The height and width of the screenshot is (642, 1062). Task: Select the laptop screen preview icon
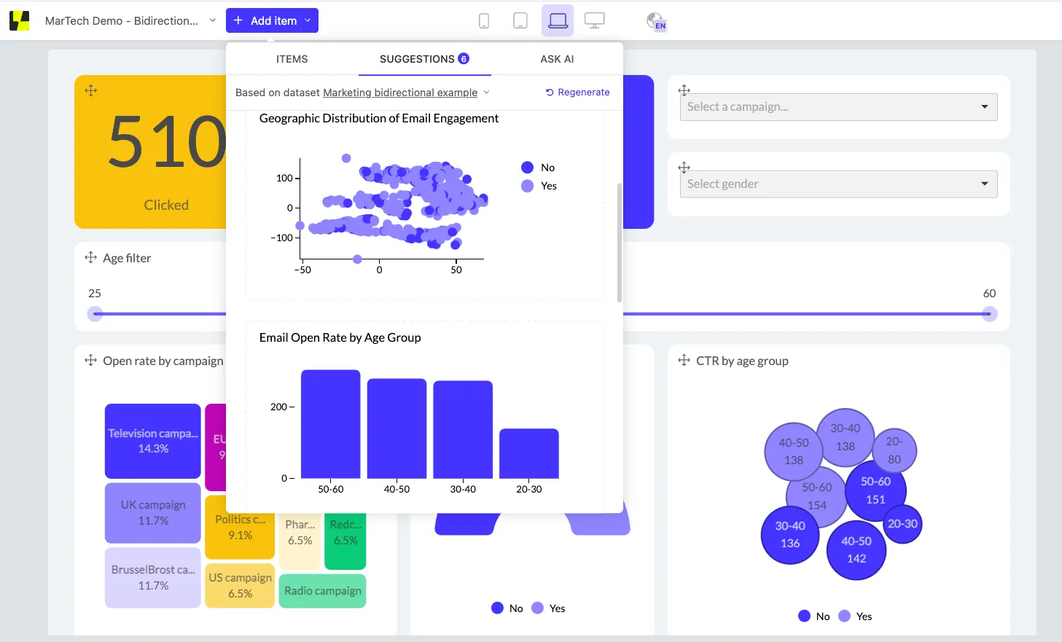point(558,20)
